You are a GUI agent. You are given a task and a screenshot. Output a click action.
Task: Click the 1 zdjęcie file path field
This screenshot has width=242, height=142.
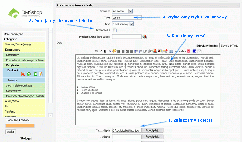coord(127,137)
